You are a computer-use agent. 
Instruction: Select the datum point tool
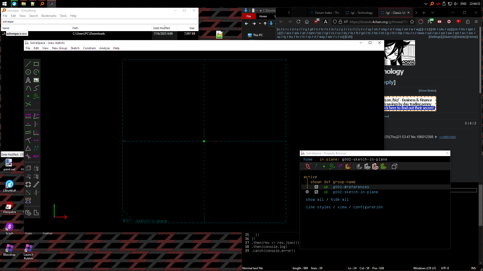(x=28, y=96)
